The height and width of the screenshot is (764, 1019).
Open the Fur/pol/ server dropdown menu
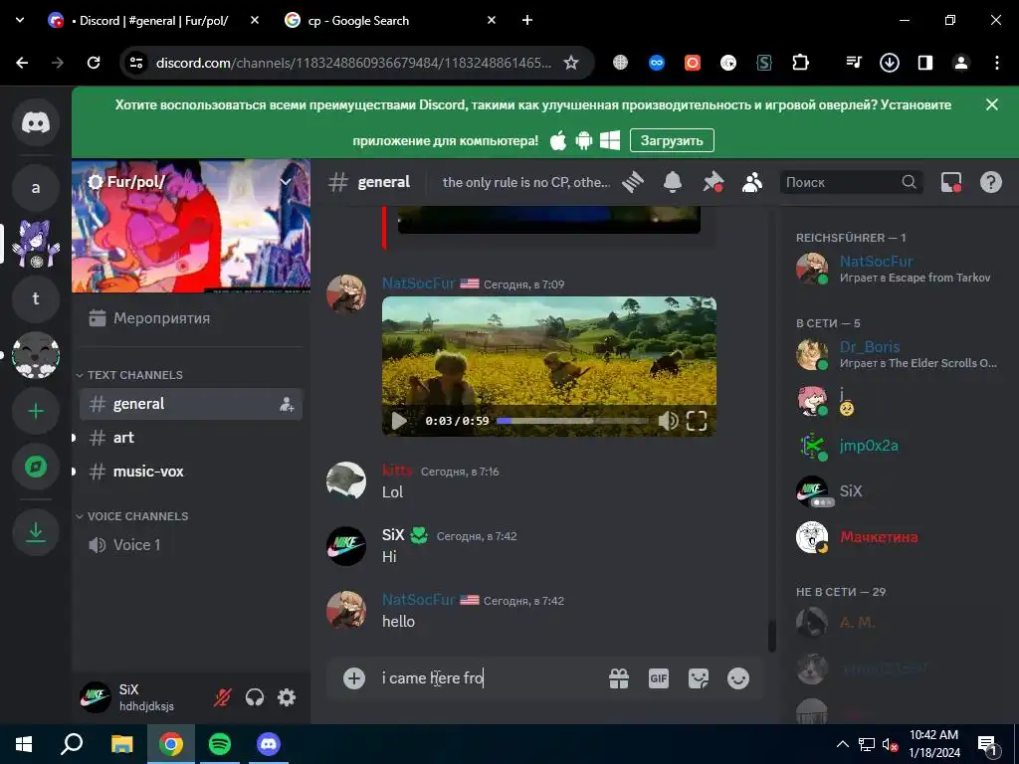coord(286,181)
